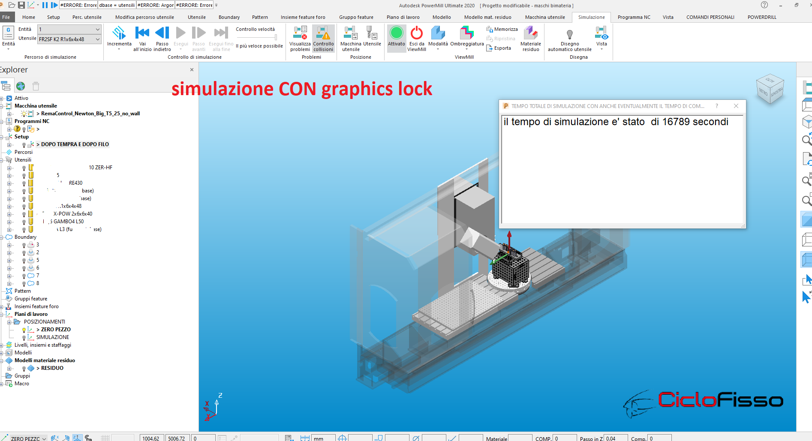Image resolution: width=812 pixels, height=441 pixels.
Task: Click the Passo in Z input field
Action: [x=615, y=438]
